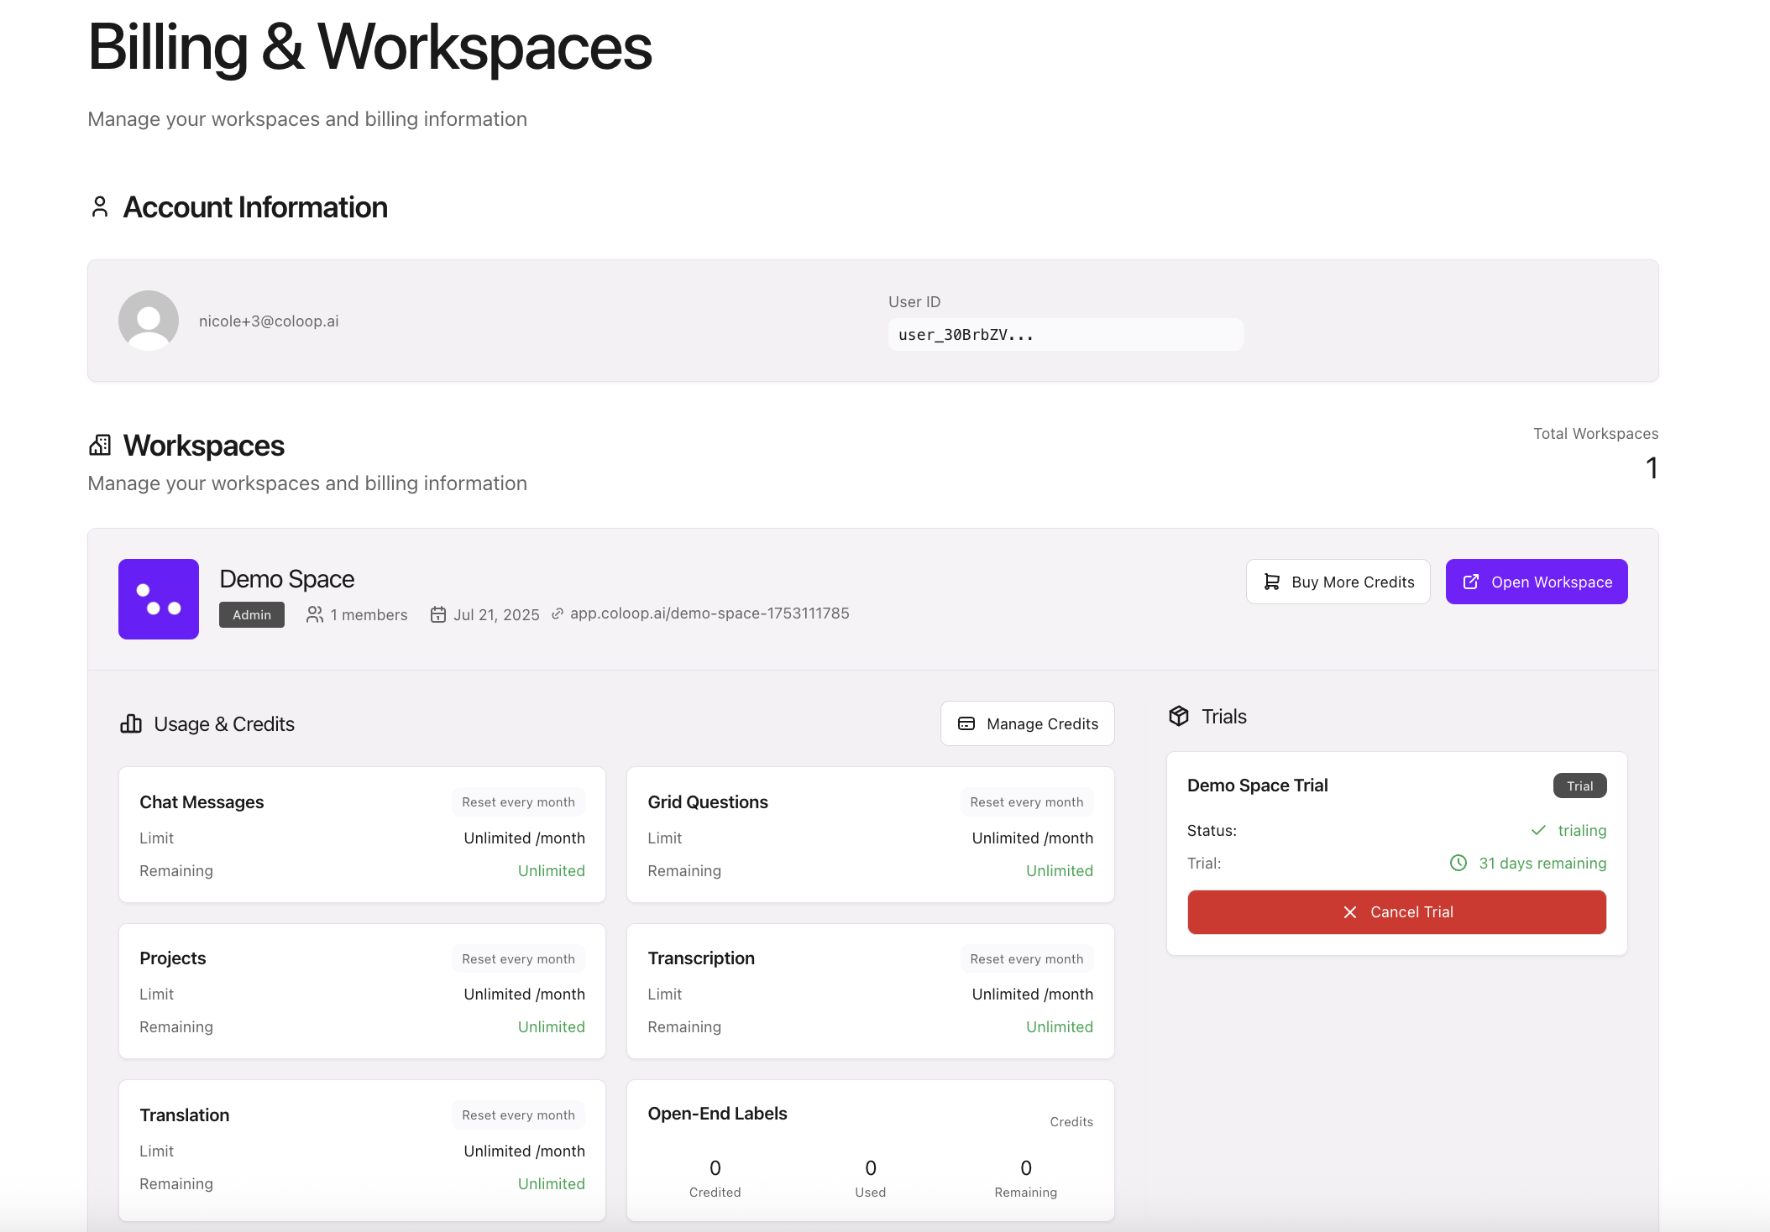The width and height of the screenshot is (1770, 1232).
Task: Click the Translation card title
Action: click(x=185, y=1115)
